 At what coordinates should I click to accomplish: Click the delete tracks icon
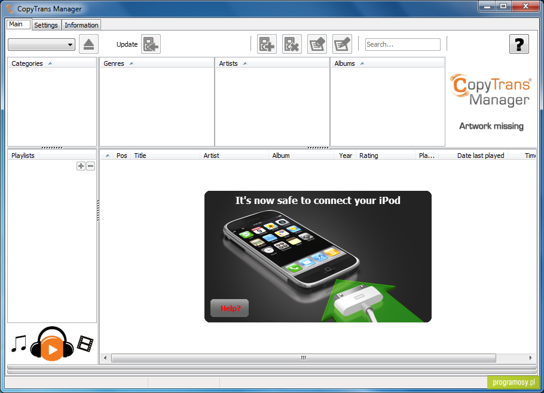[x=292, y=44]
